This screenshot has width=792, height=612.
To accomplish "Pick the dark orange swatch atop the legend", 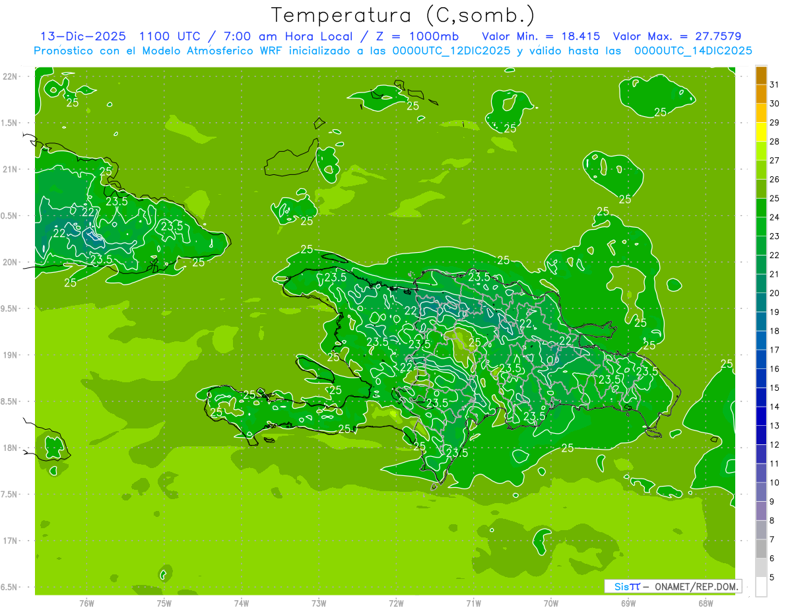I will coord(761,75).
